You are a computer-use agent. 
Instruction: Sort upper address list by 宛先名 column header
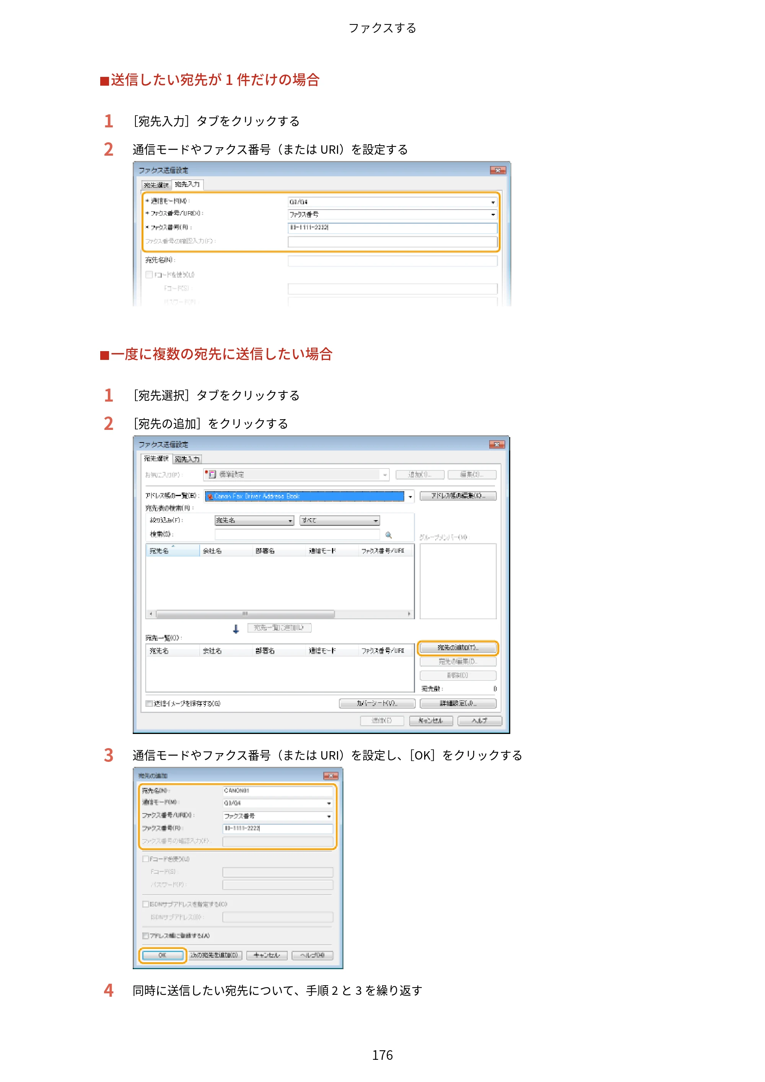[x=173, y=551]
